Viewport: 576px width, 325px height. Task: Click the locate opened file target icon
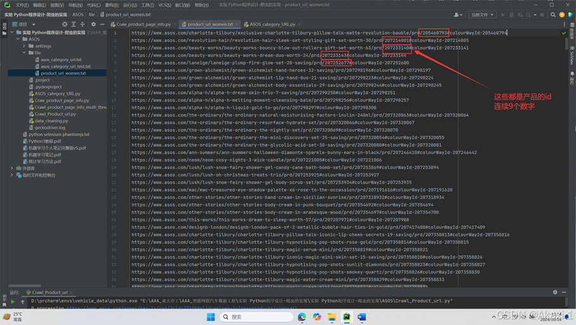click(65, 24)
